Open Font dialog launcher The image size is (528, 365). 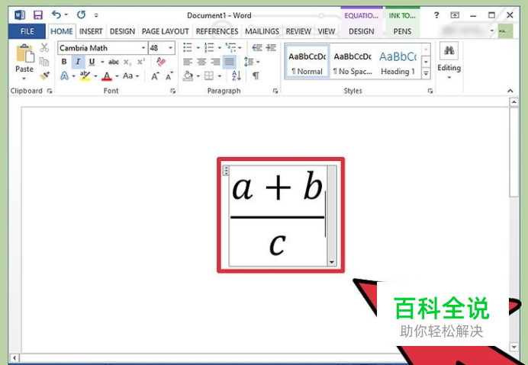(x=172, y=91)
